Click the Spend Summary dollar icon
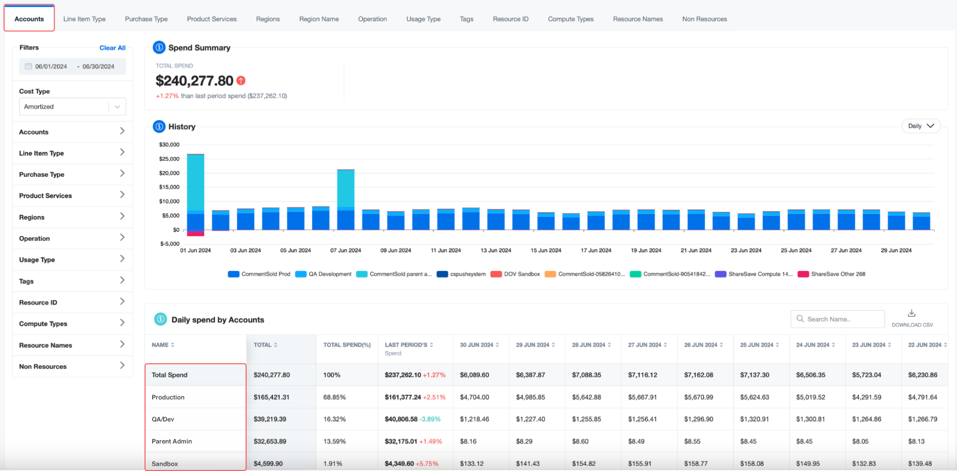Image resolution: width=957 pixels, height=471 pixels. (x=159, y=47)
